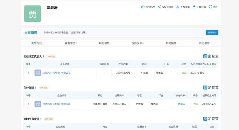Image resolution: width=239 pixels, height=130 pixels.
Task: Click 企查查 logo beside 担任法定代表人
Action: [x=211, y=56]
